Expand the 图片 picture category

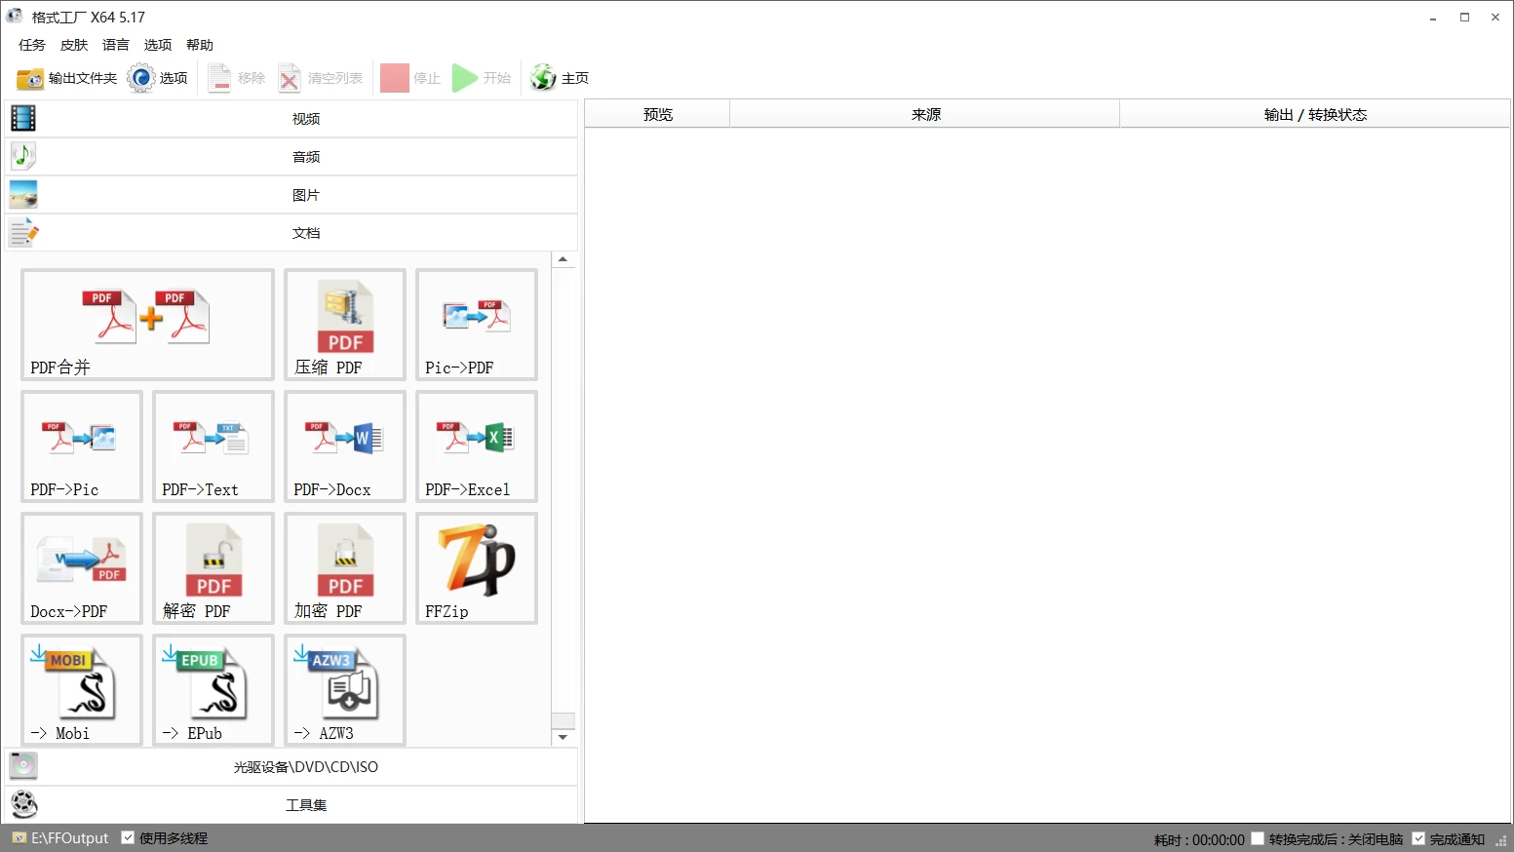coord(291,194)
